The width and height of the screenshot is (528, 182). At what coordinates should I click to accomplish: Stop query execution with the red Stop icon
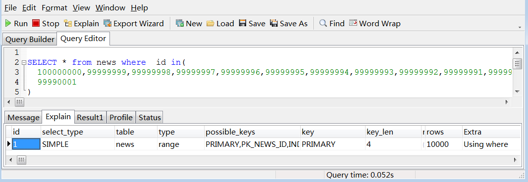46,24
